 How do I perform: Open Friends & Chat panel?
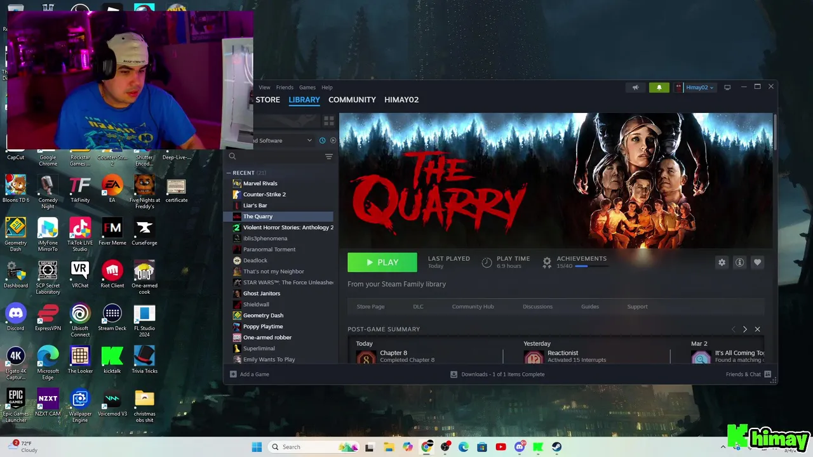(748, 374)
